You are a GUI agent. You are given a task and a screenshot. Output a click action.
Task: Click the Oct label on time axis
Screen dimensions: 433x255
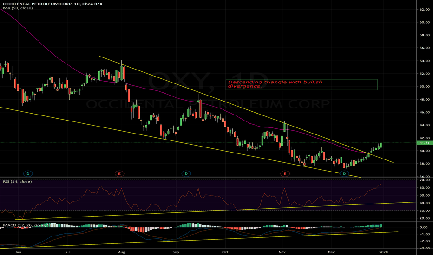pyautogui.click(x=225, y=252)
